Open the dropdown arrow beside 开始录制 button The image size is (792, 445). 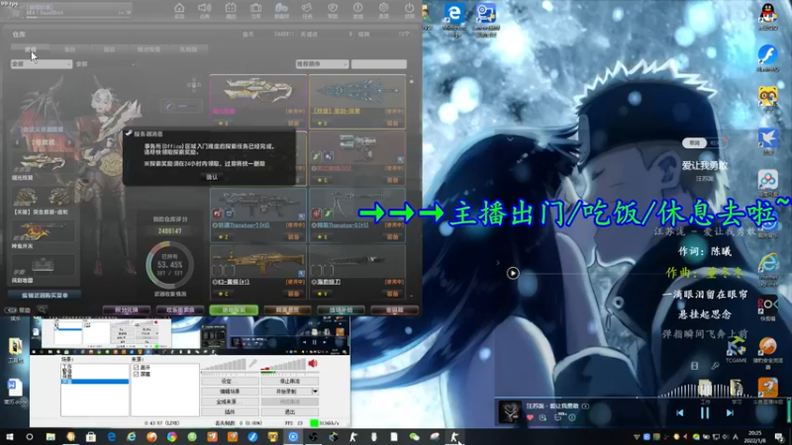pos(315,392)
